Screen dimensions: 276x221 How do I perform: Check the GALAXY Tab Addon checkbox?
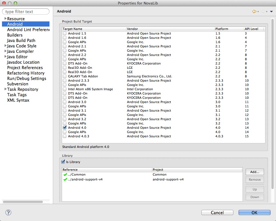point(65,76)
